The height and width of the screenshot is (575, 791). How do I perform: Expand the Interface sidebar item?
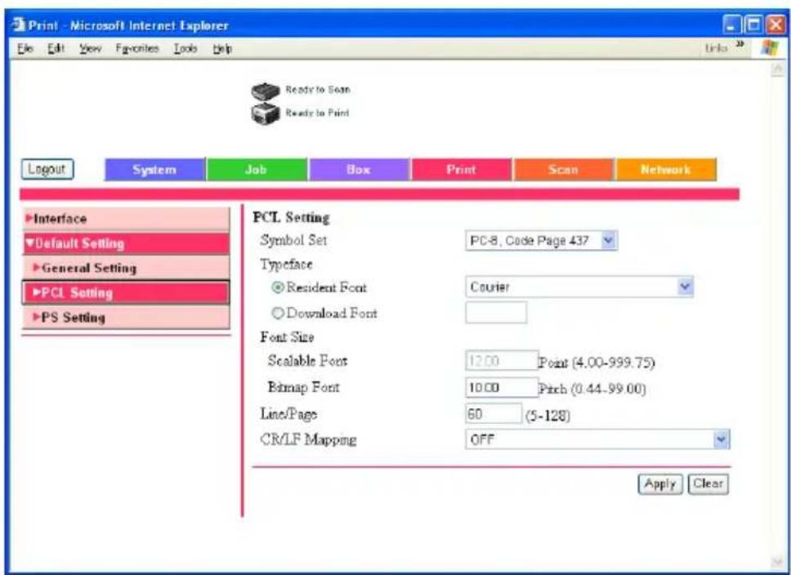[126, 219]
